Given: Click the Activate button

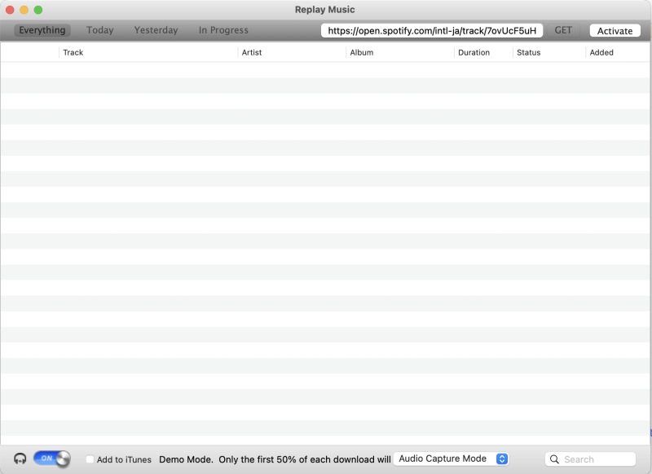Looking at the screenshot, I should (615, 31).
